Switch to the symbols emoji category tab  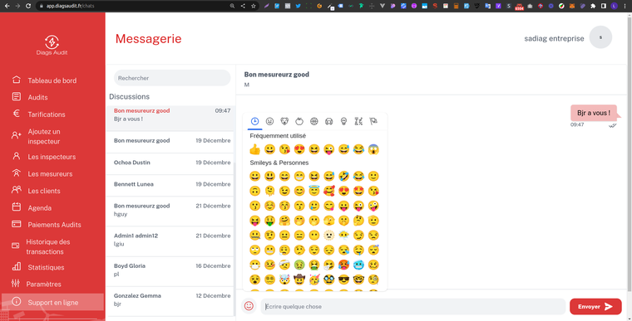tap(358, 121)
